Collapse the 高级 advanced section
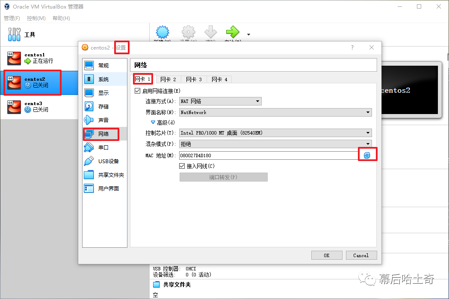The height and width of the screenshot is (299, 449). [x=154, y=123]
